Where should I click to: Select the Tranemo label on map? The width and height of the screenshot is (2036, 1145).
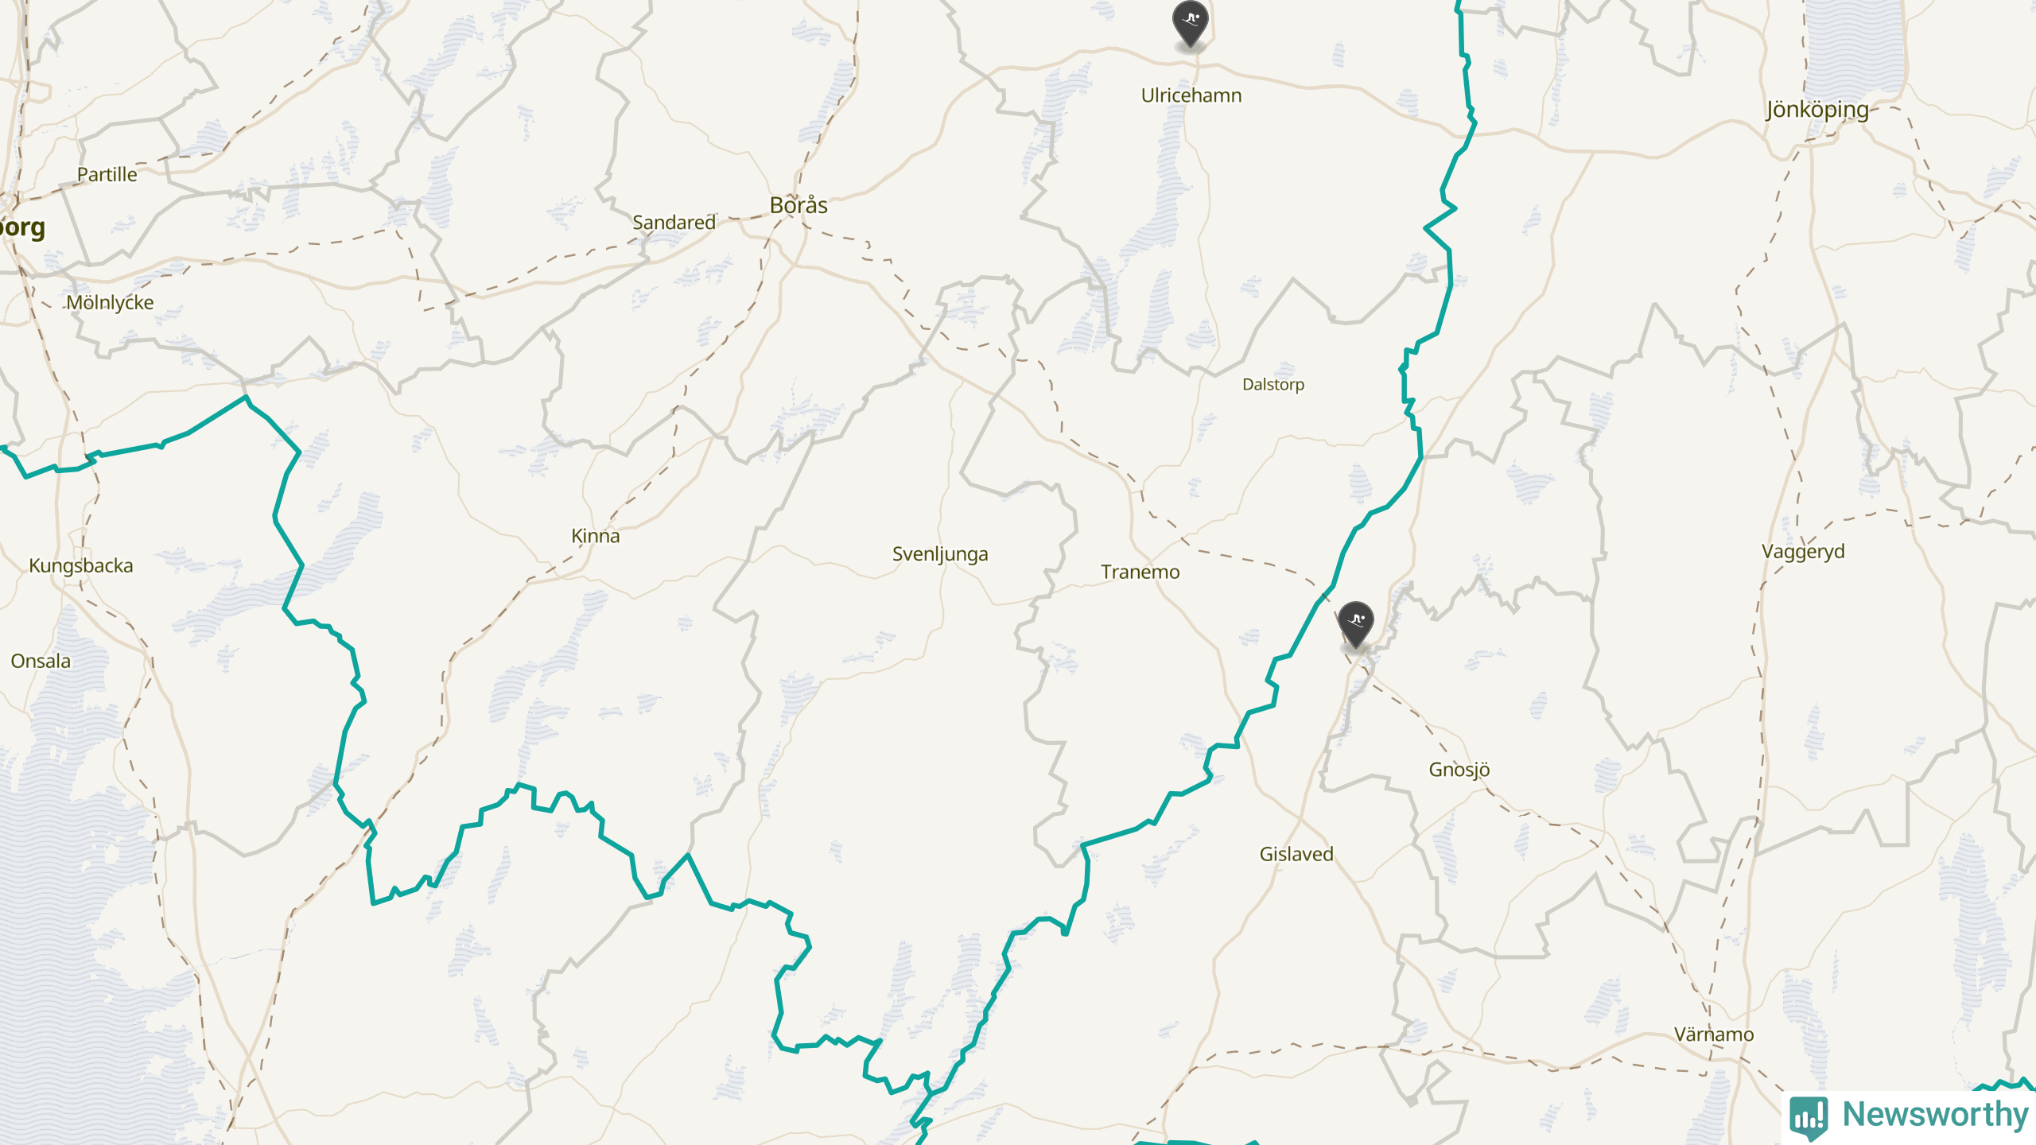[x=1140, y=572]
